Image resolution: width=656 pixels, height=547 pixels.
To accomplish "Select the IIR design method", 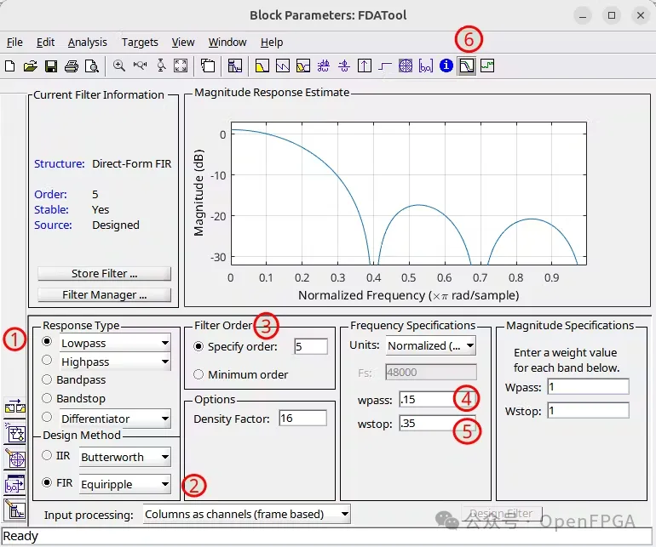I will (x=56, y=455).
